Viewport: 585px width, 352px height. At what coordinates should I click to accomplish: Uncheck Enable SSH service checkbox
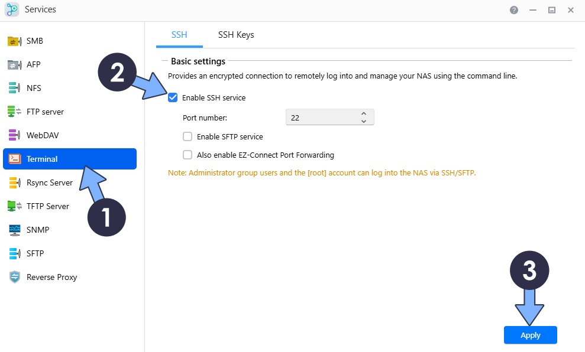(173, 97)
